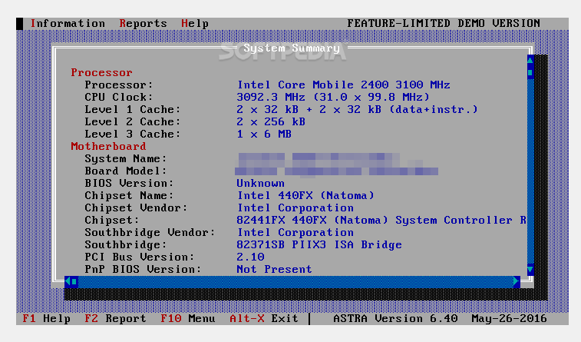The width and height of the screenshot is (581, 342).
Task: Click Alt-X Exit in bottom bar
Action: 264,319
